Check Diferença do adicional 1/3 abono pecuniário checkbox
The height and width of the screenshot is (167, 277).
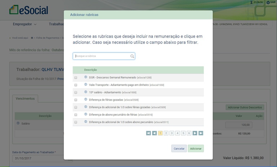pyautogui.click(x=76, y=122)
